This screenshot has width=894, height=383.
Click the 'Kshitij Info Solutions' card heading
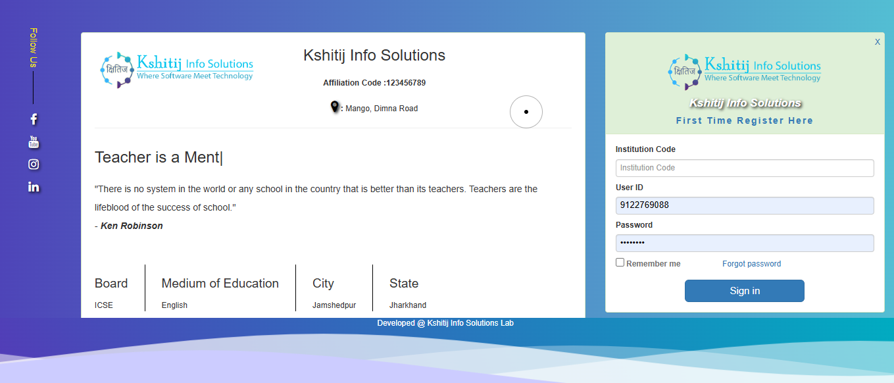pyautogui.click(x=374, y=55)
